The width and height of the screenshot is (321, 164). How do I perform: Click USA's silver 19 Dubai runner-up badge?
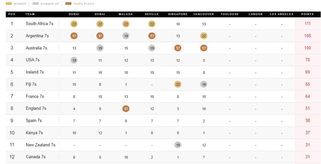click(74, 60)
